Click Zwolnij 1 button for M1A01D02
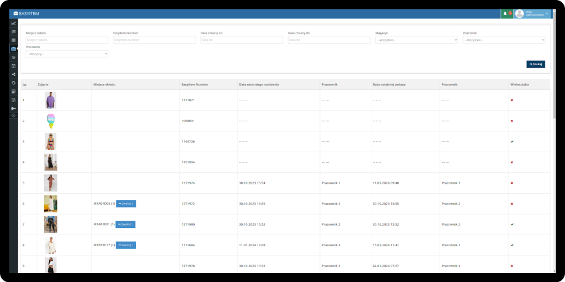The image size is (565, 282). coord(125,204)
